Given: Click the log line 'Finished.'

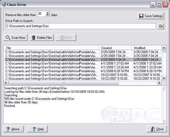Looking at the screenshot, I should point(10,106).
